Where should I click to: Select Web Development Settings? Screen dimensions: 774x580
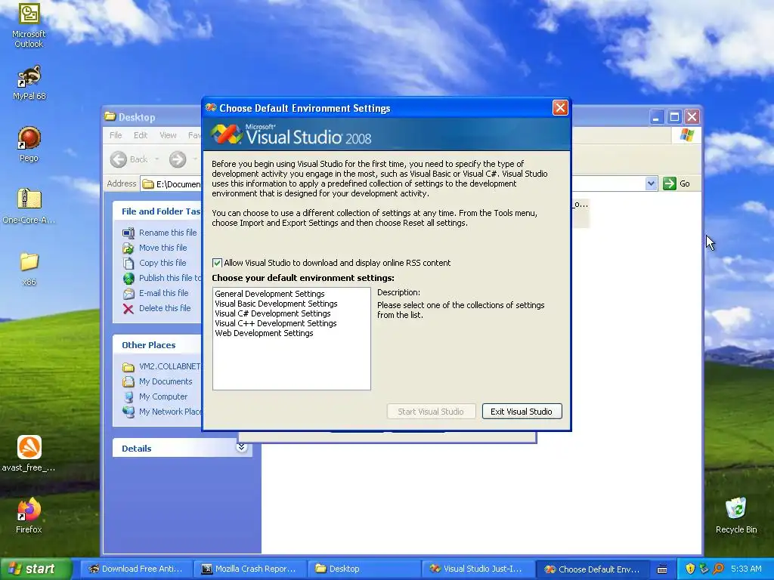264,333
